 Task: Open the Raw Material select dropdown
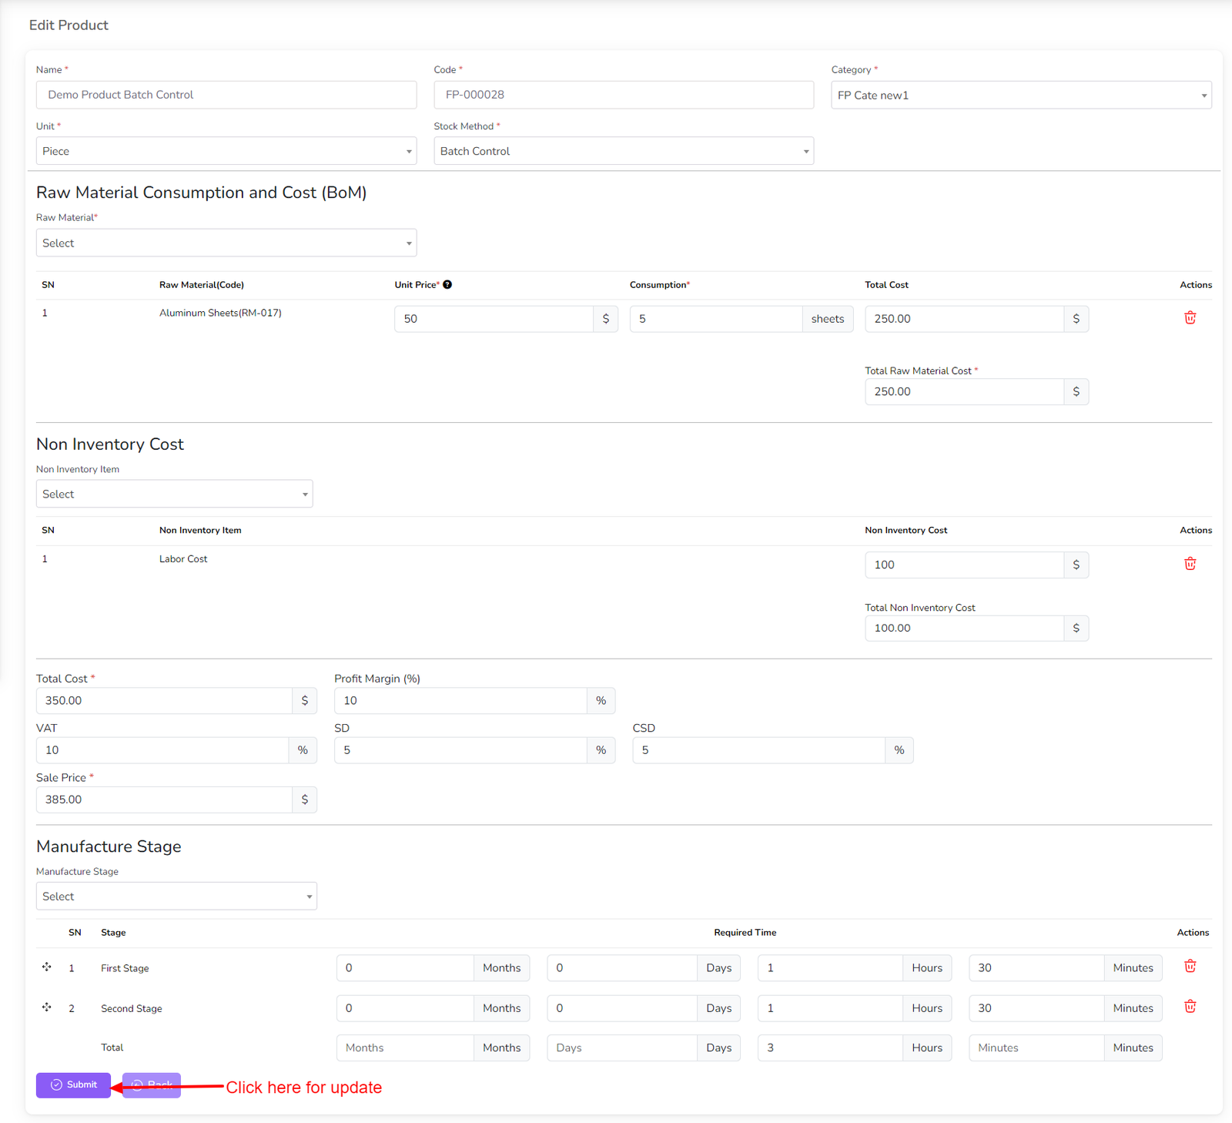(x=226, y=243)
